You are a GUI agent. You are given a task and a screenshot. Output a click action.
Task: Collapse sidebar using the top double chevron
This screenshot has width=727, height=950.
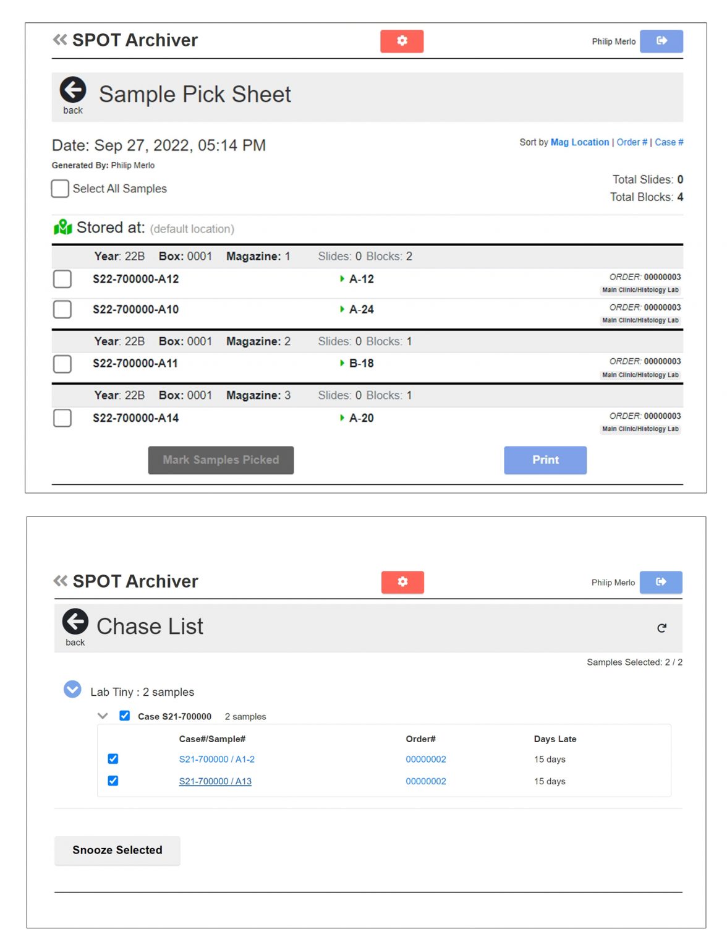pyautogui.click(x=60, y=40)
